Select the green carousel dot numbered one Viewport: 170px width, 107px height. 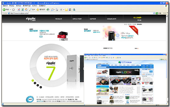(x=33, y=80)
